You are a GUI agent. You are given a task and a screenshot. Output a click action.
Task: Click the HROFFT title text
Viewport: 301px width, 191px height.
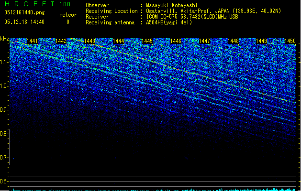pos(30,4)
